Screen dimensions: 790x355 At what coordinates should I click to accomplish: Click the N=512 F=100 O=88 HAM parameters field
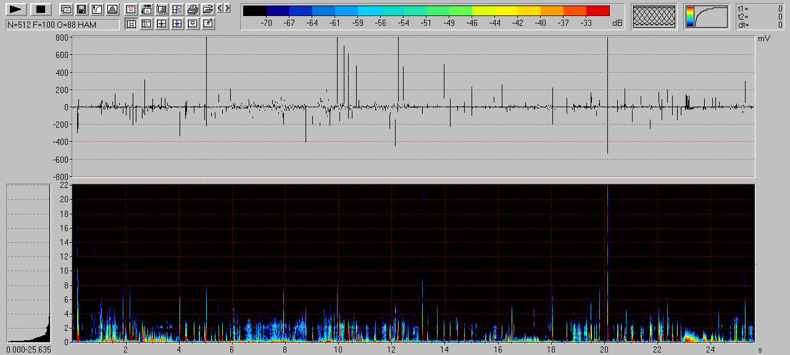62,25
